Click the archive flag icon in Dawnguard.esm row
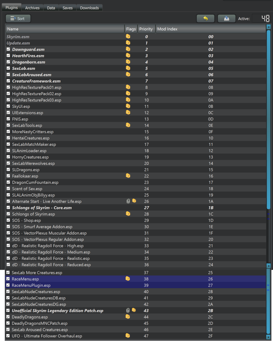The image size is (273, 342). (x=128, y=49)
